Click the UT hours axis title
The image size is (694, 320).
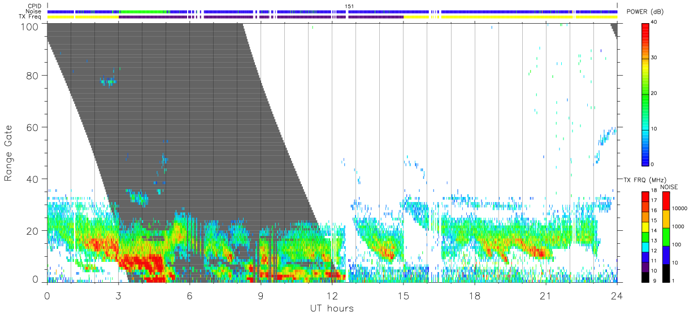[x=332, y=309]
